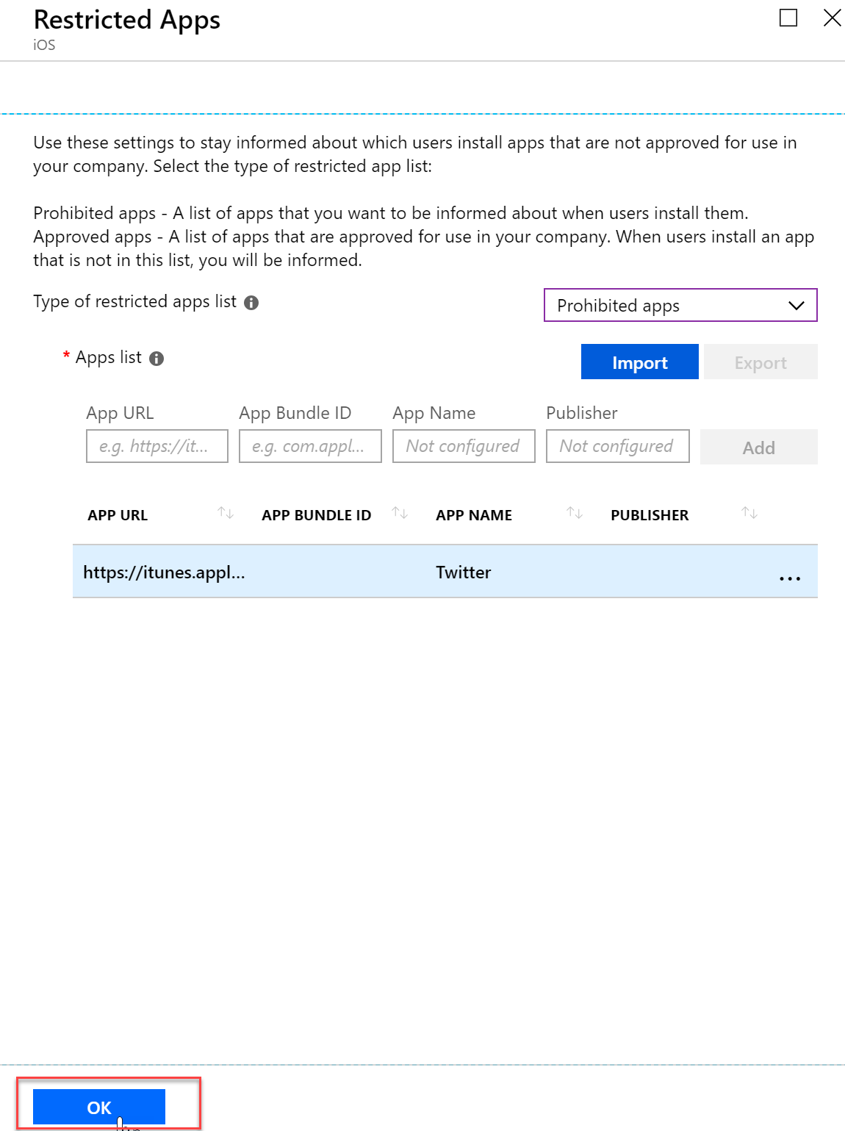Close the Restricted Apps blade
This screenshot has height=1131, width=845.
coord(832,18)
